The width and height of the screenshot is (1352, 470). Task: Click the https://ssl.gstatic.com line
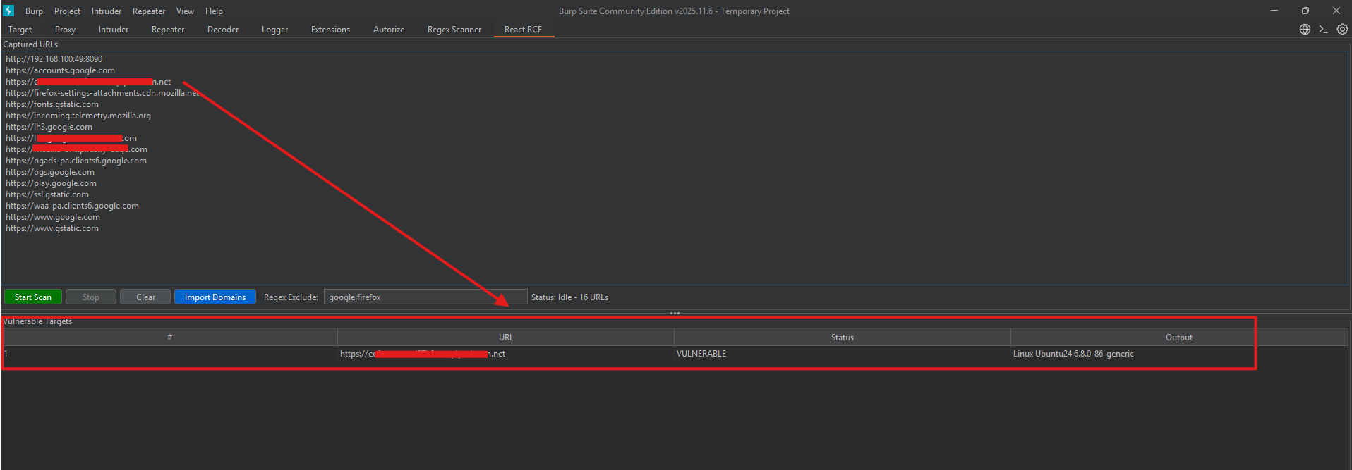[47, 194]
